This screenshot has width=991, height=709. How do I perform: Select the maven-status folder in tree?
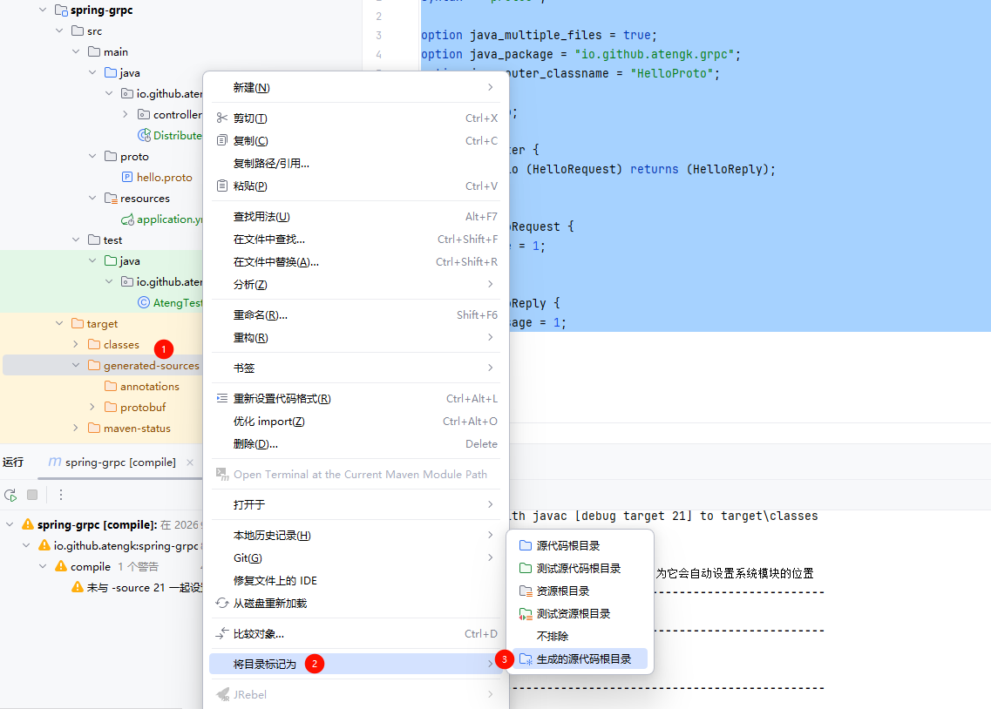tap(137, 429)
